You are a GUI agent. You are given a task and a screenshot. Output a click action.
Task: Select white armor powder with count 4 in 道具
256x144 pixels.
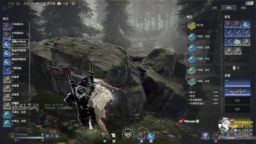pyautogui.click(x=237, y=42)
